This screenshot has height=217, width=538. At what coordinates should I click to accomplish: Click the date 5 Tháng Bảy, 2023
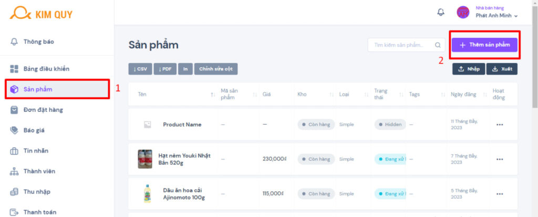click(x=463, y=194)
